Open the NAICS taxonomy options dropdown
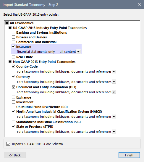The image size is (144, 162). (114, 117)
